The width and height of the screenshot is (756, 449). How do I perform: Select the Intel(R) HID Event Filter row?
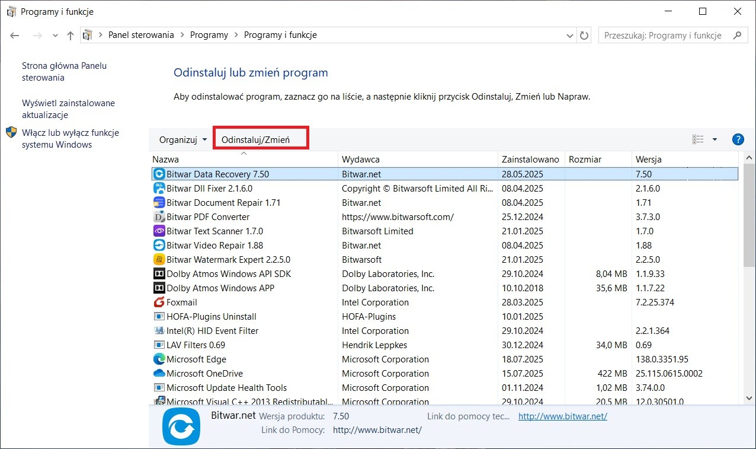(445, 330)
